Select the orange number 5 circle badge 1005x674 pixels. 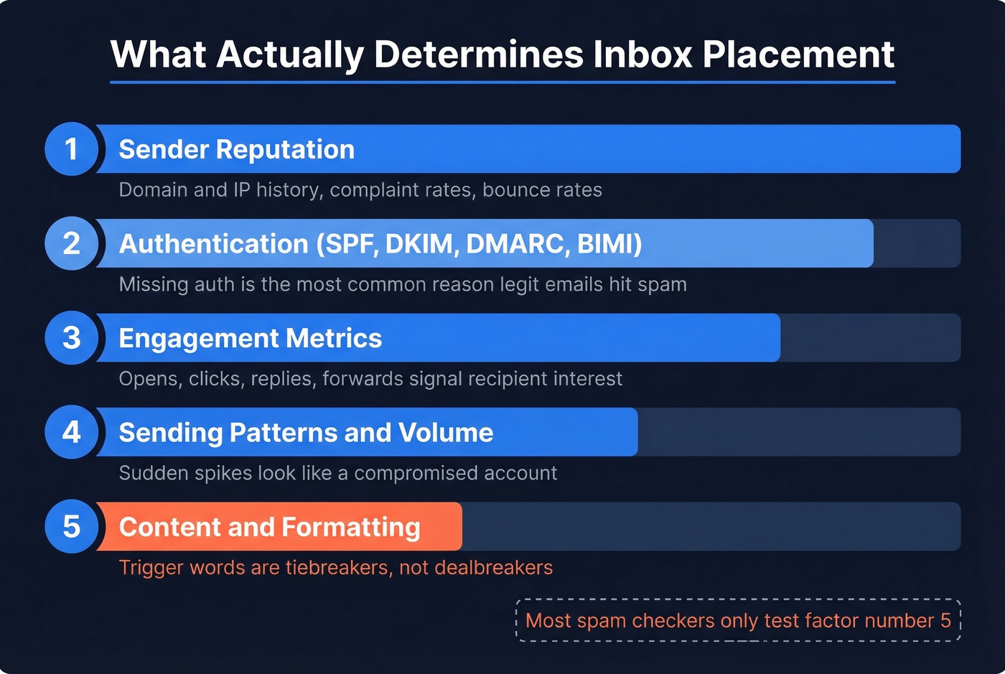(71, 526)
